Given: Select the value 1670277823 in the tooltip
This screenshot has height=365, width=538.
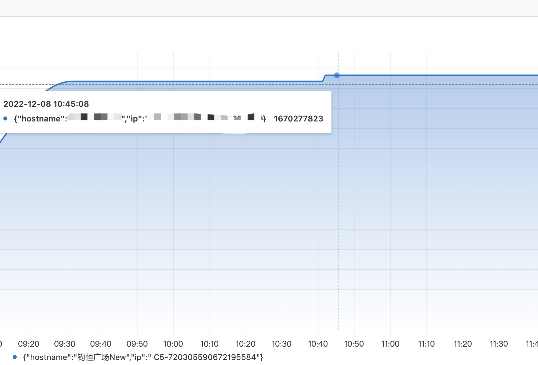Looking at the screenshot, I should [x=298, y=118].
